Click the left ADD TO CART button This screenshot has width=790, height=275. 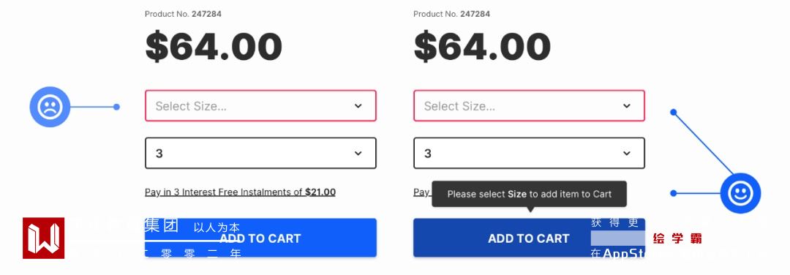(x=260, y=238)
